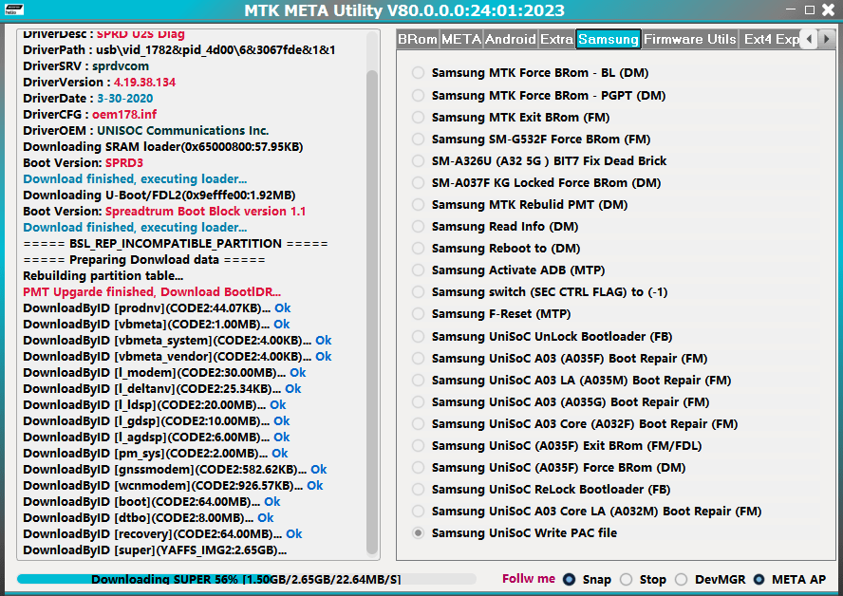This screenshot has height=596, width=843.
Task: Enable the Stop follow mode
Action: tap(627, 580)
